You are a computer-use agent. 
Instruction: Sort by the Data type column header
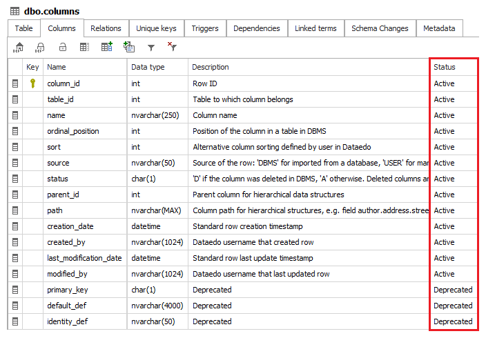(148, 67)
